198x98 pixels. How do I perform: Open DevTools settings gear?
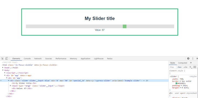188,59
